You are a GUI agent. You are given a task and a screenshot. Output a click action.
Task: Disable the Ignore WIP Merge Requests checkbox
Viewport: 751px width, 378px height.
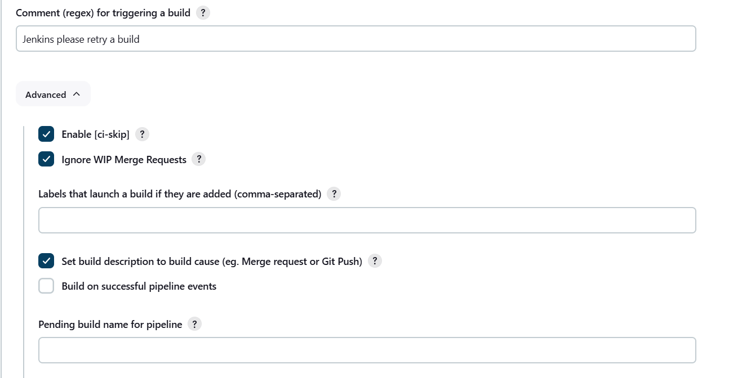46,160
